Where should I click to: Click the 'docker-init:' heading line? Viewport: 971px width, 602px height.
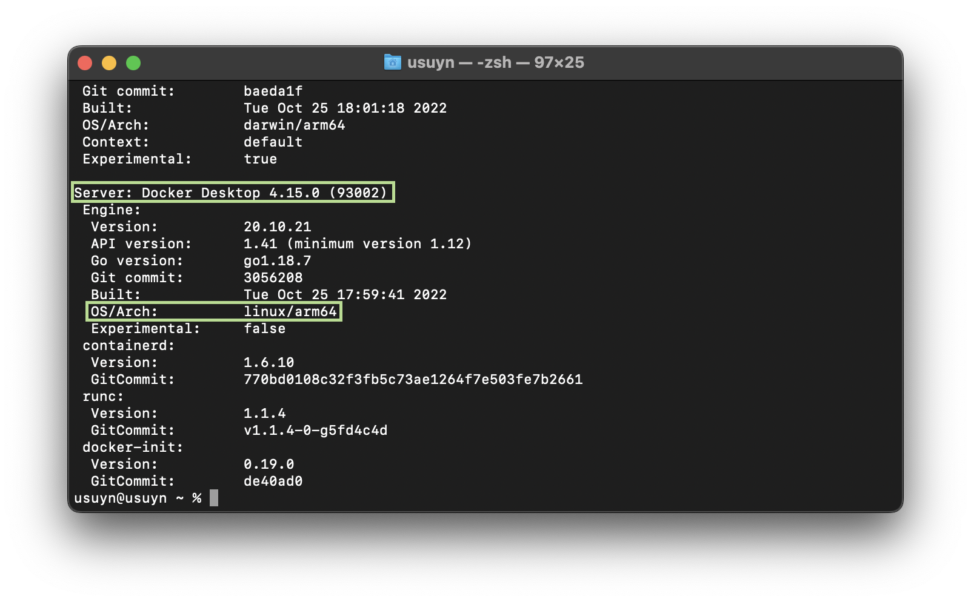(x=133, y=447)
